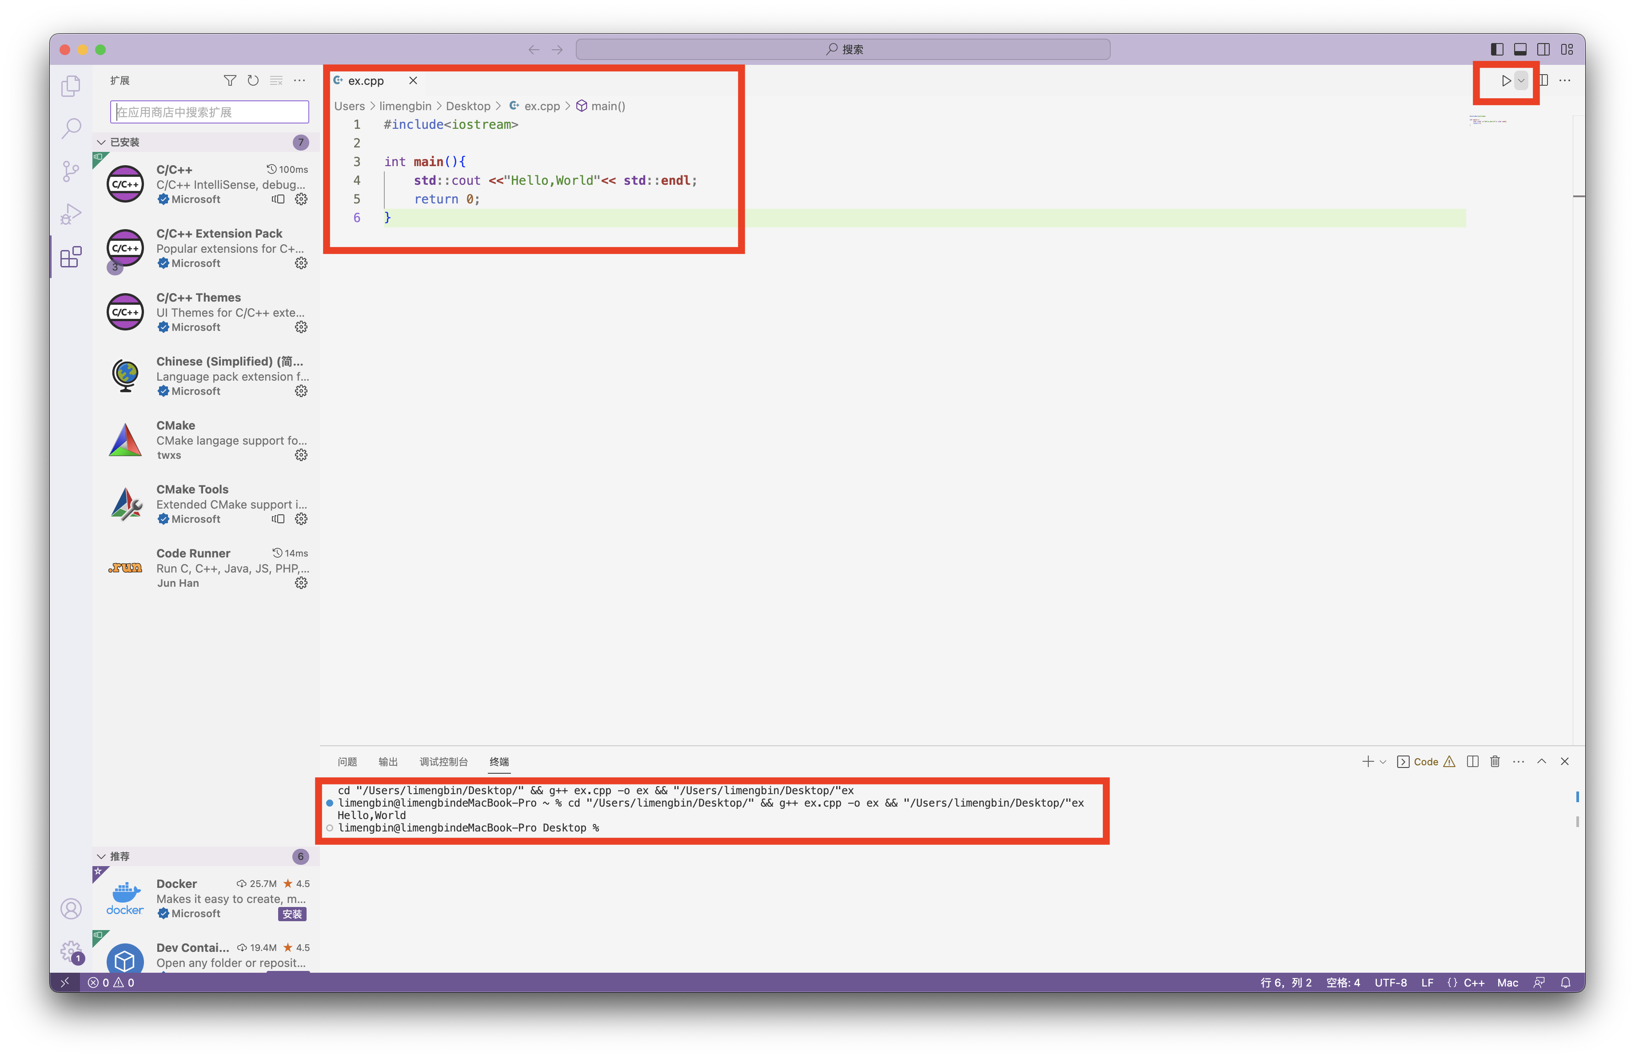Open Code Runner extension gear settings
The image size is (1635, 1058).
301,583
